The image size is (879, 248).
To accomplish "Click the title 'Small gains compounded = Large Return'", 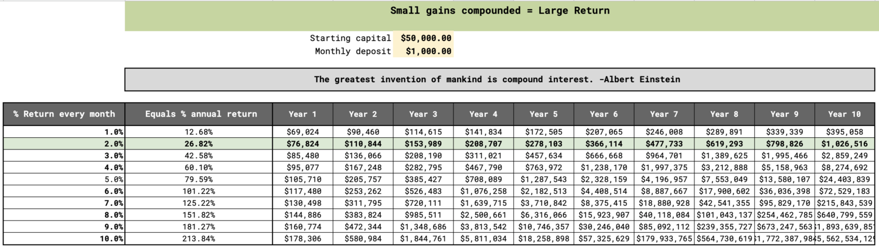I will coord(499,11).
